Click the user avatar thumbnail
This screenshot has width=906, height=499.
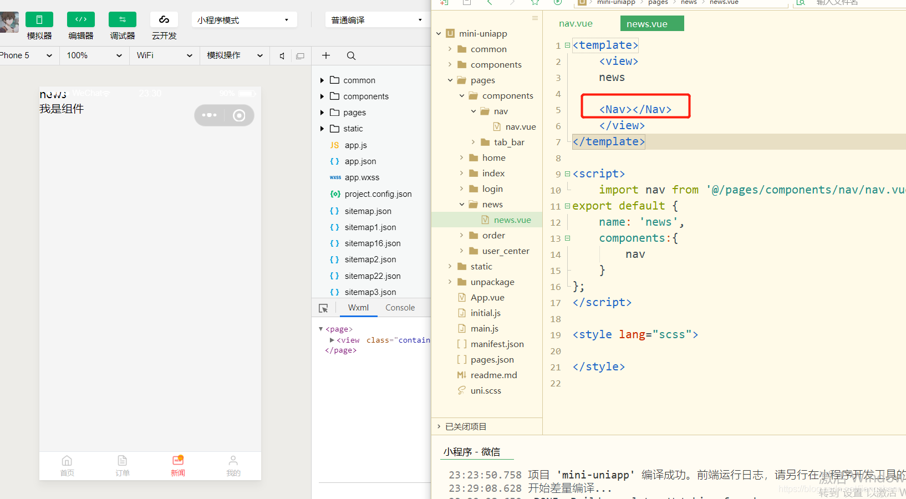coord(9,22)
